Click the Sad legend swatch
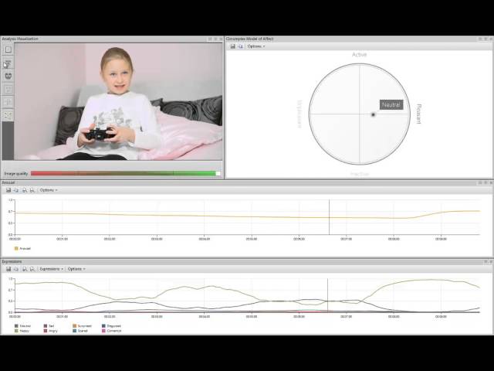Image resolution: width=494 pixels, height=371 pixels. click(x=46, y=326)
